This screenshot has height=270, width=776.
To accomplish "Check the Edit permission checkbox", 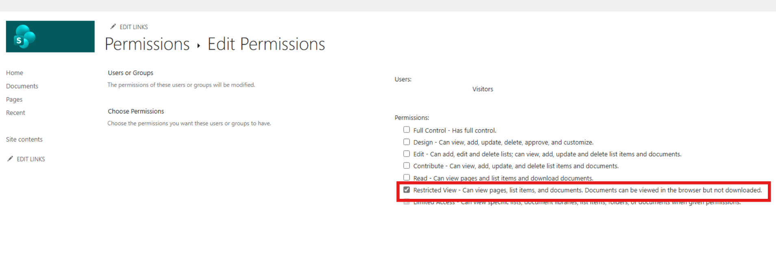I will (x=406, y=154).
